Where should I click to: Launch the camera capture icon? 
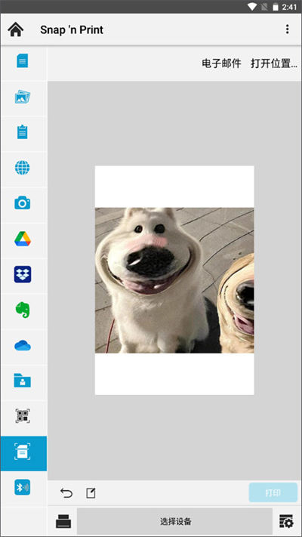click(x=23, y=203)
